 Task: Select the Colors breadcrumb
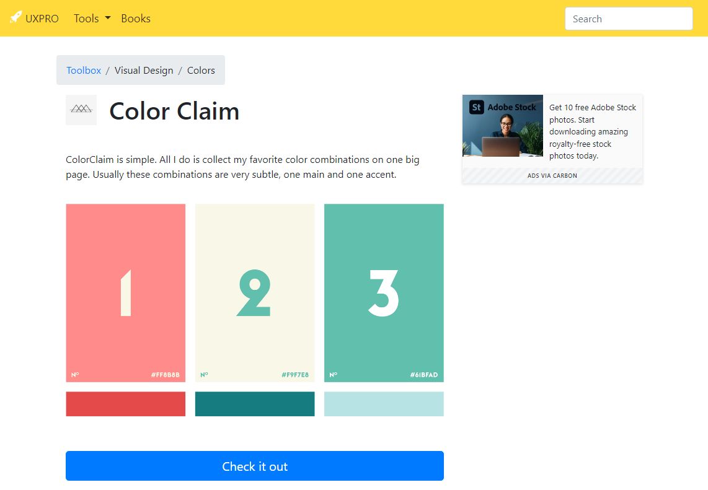tap(201, 71)
